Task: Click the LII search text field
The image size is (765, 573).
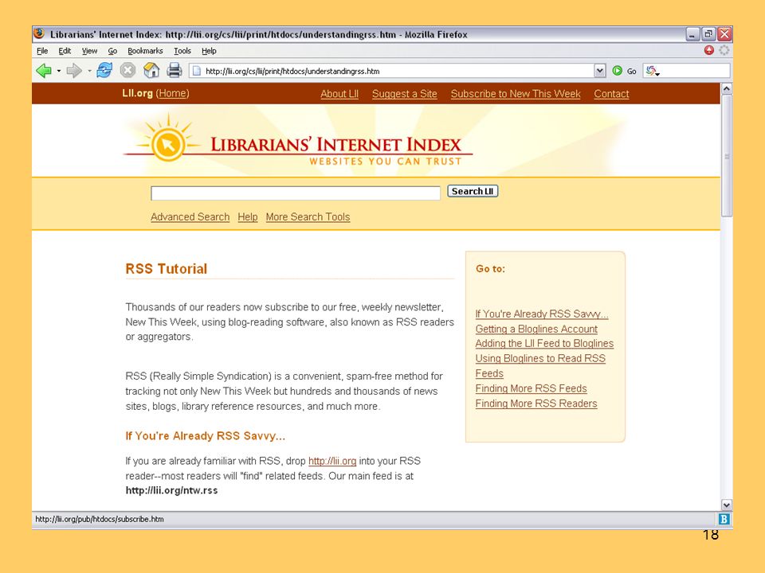Action: coord(296,193)
